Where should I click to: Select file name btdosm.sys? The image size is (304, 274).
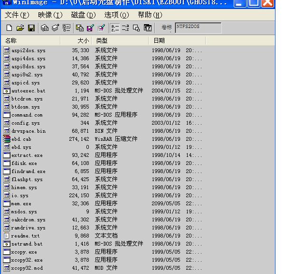click(26, 107)
